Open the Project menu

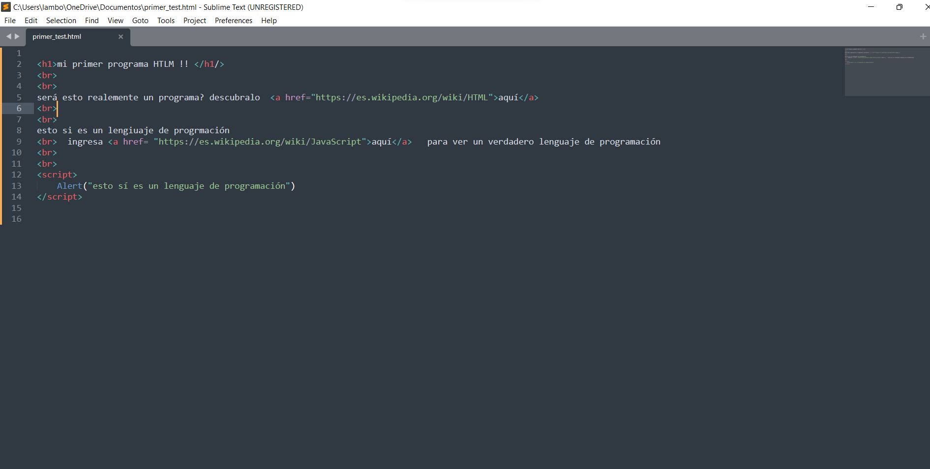pyautogui.click(x=195, y=21)
